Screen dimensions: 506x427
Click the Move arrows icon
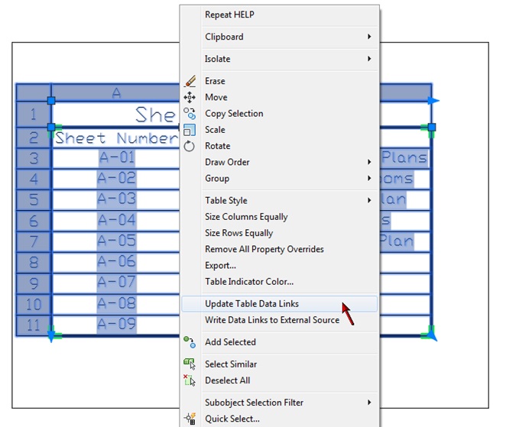coord(190,97)
